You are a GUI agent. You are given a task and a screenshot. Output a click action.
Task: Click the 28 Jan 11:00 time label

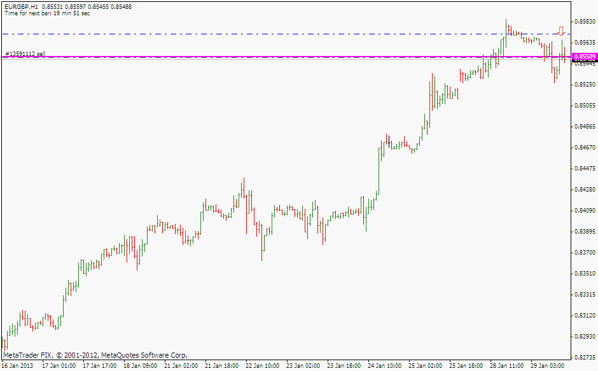point(508,366)
